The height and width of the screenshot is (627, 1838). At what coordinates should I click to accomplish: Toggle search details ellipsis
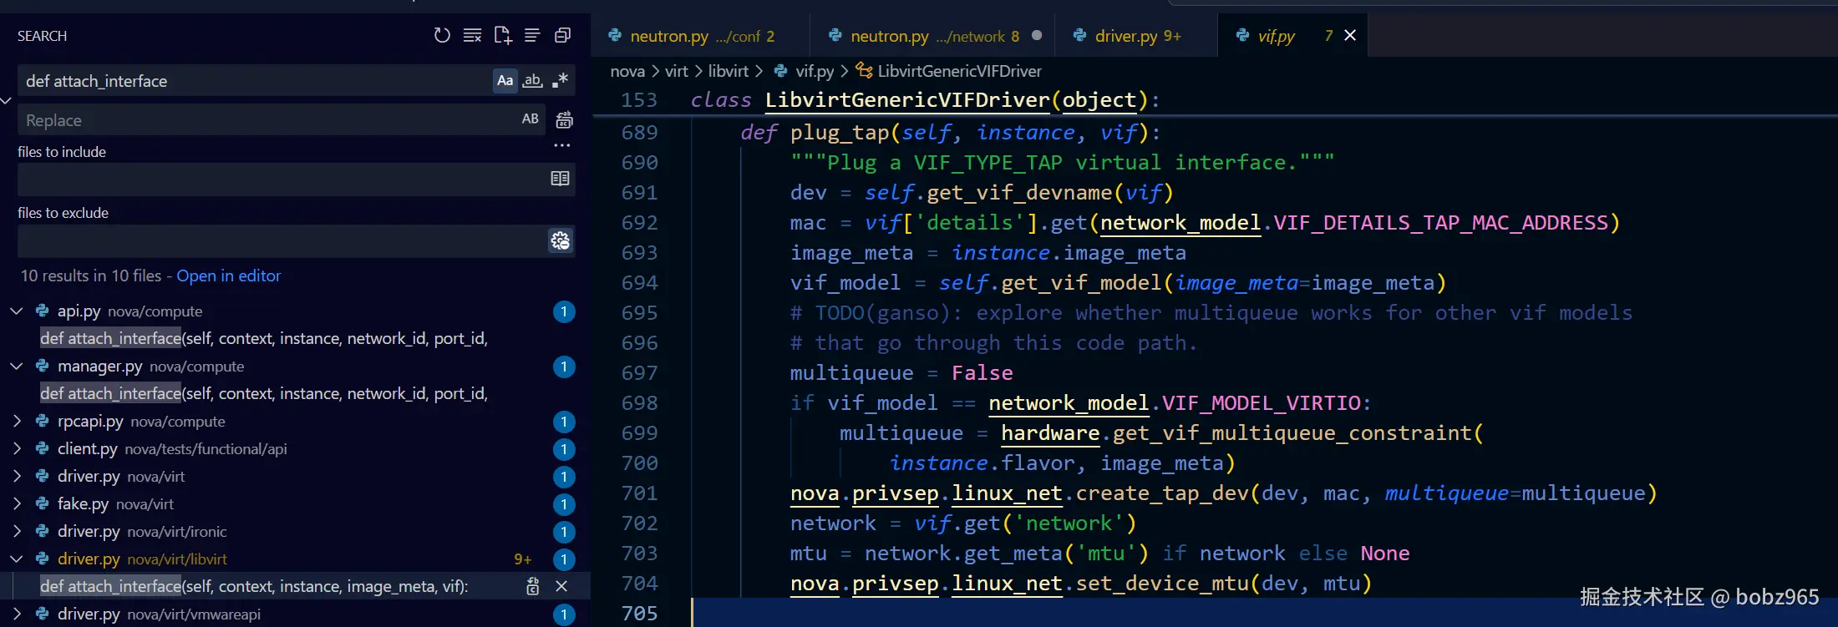click(x=562, y=145)
